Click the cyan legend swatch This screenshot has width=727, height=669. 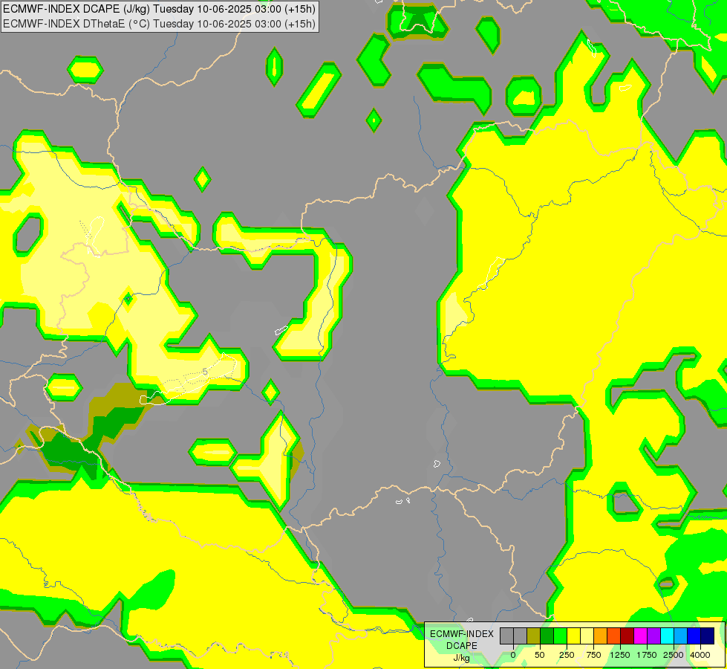(667, 636)
